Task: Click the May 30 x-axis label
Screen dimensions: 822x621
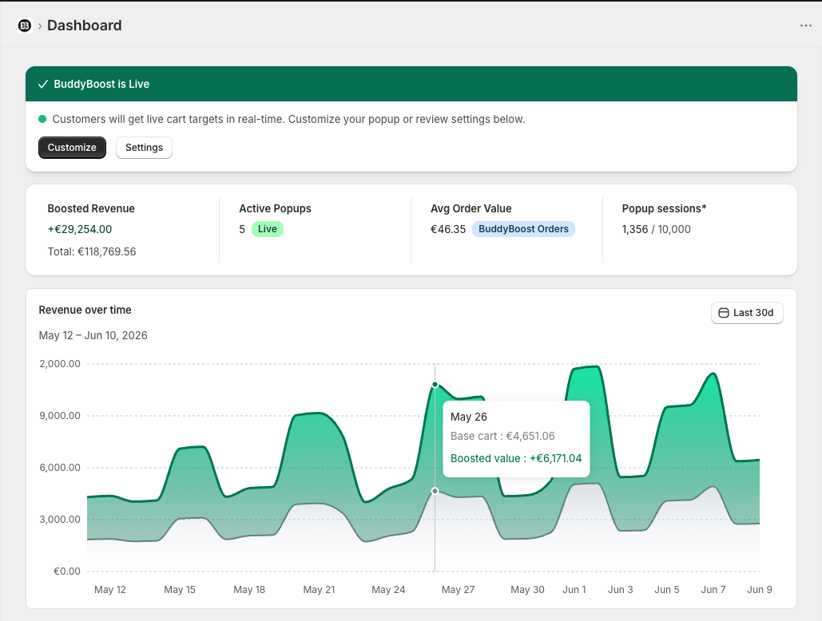Action: tap(528, 590)
